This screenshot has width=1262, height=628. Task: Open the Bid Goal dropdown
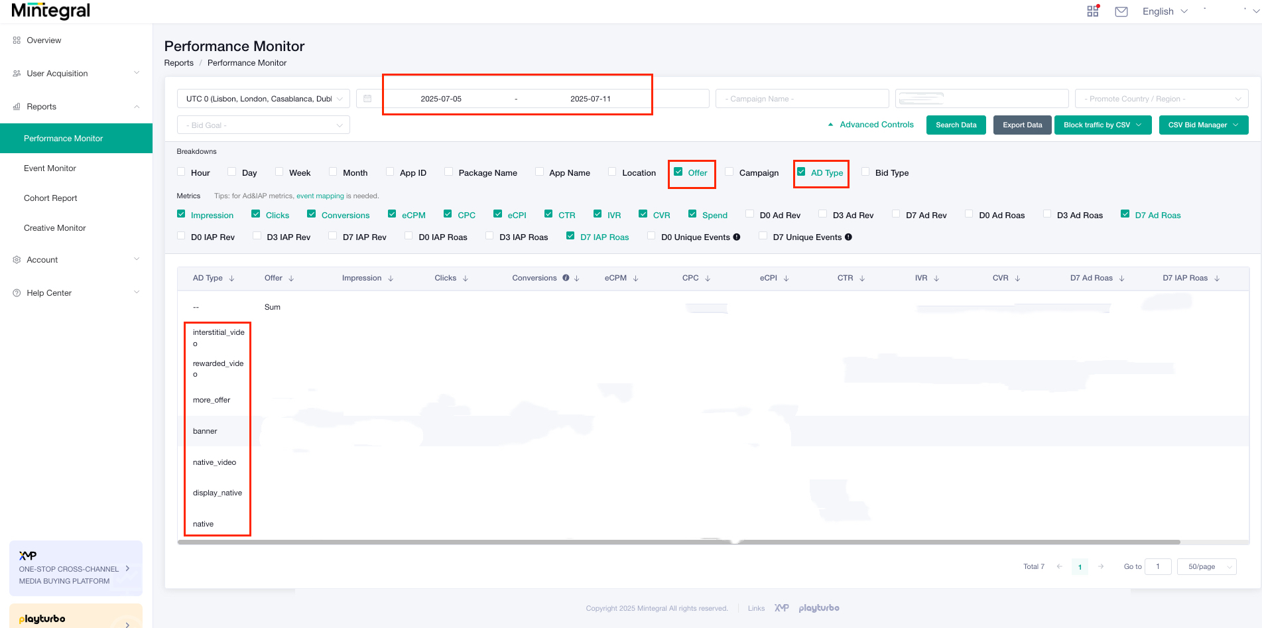[263, 125]
